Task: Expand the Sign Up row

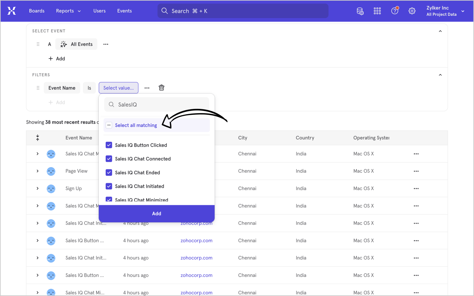Action: pos(38,188)
